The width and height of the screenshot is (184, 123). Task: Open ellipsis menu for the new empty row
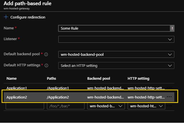pyautogui.click(x=169, y=106)
